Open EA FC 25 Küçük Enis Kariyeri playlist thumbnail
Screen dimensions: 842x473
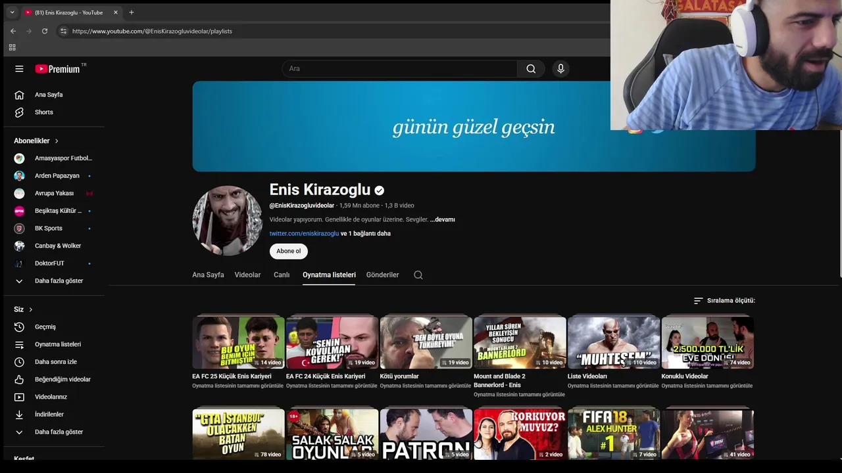(238, 342)
